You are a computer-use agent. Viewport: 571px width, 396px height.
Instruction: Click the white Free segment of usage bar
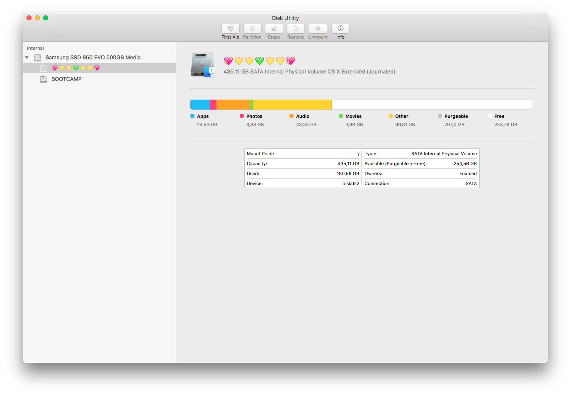point(432,105)
